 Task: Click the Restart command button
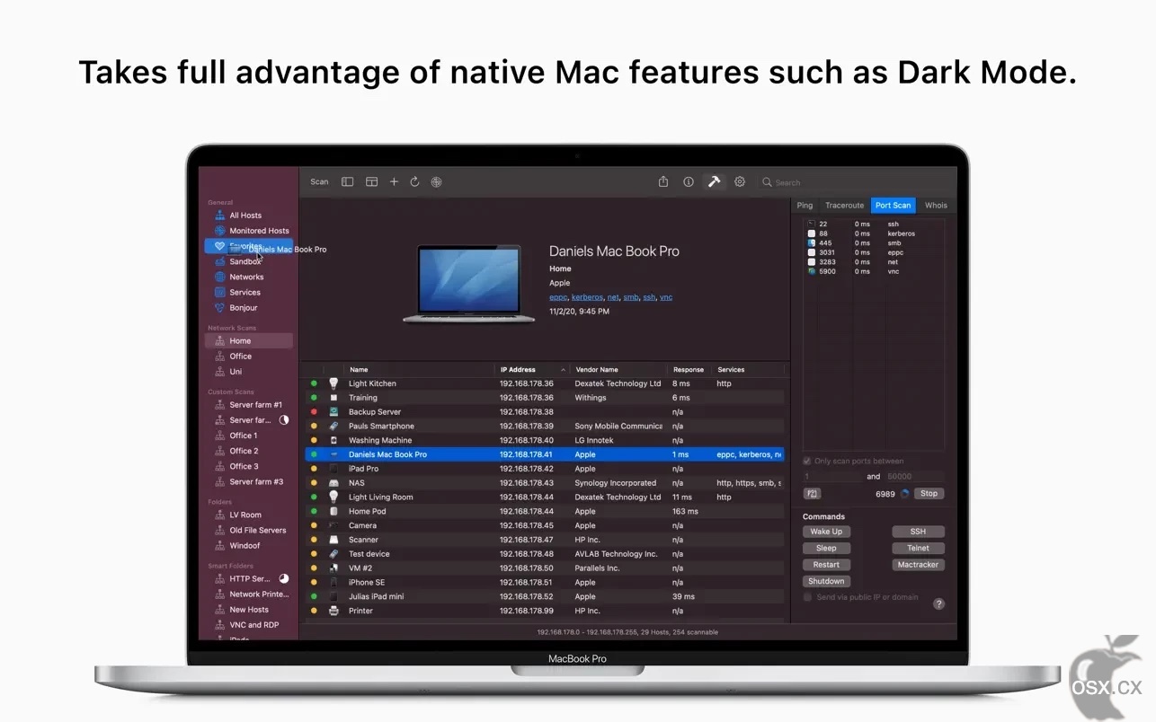click(826, 565)
